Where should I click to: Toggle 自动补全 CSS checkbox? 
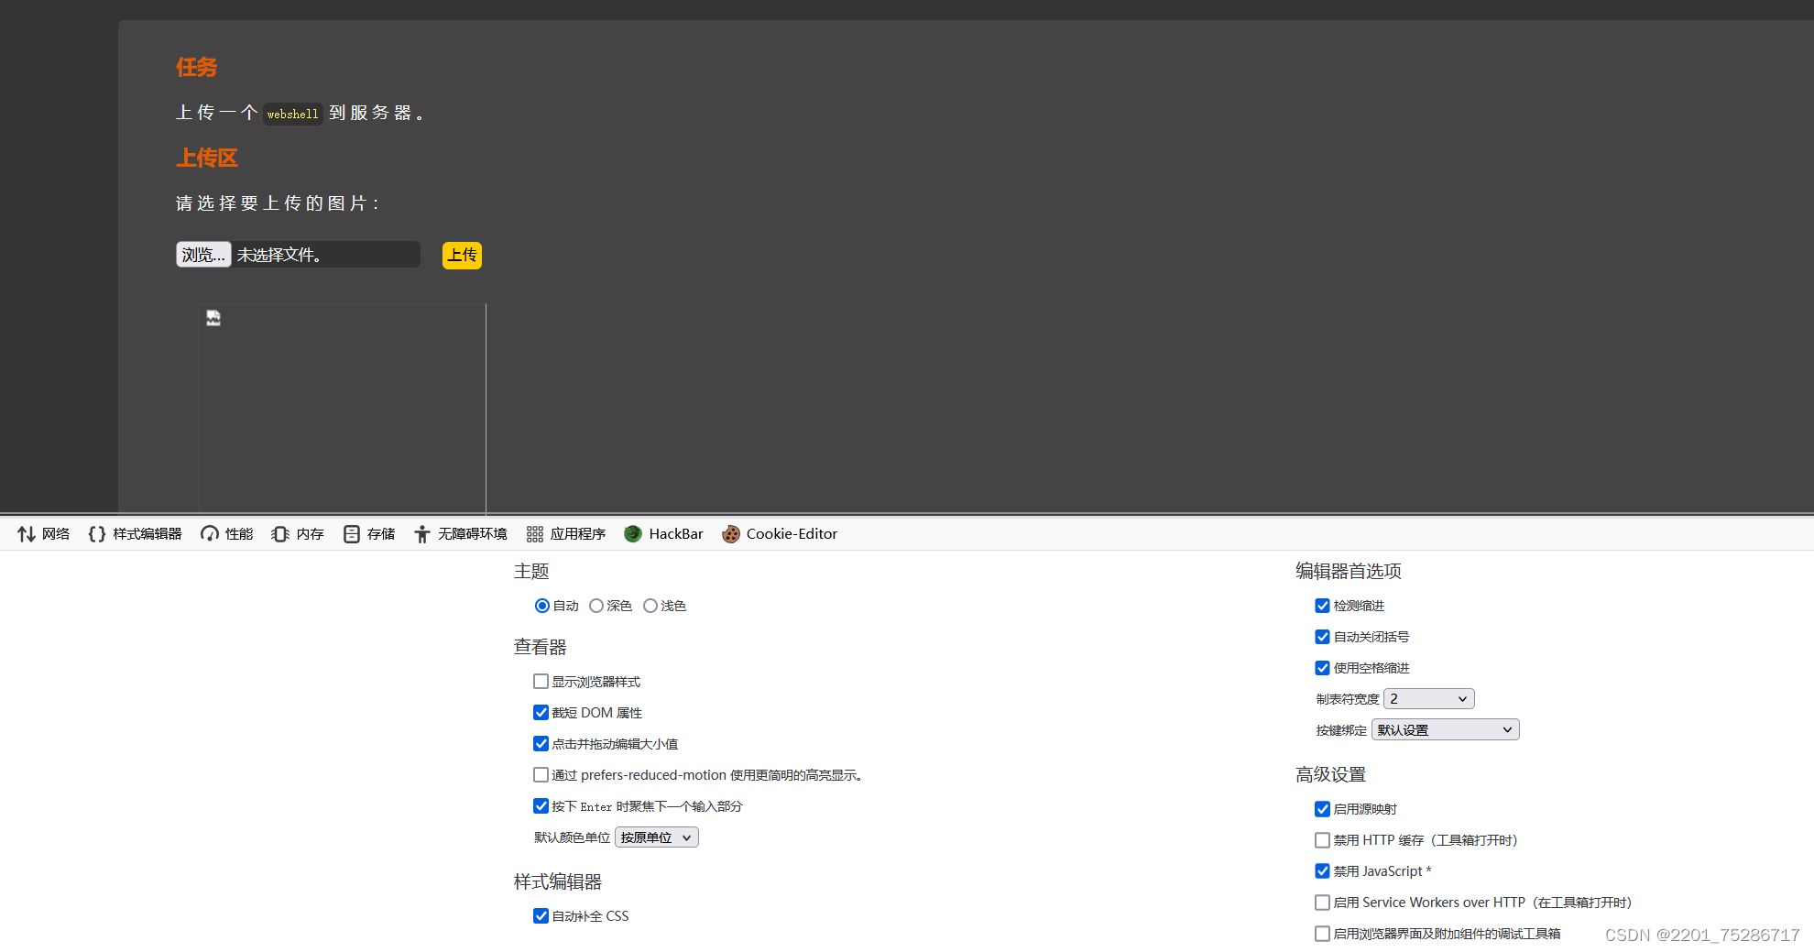541,916
